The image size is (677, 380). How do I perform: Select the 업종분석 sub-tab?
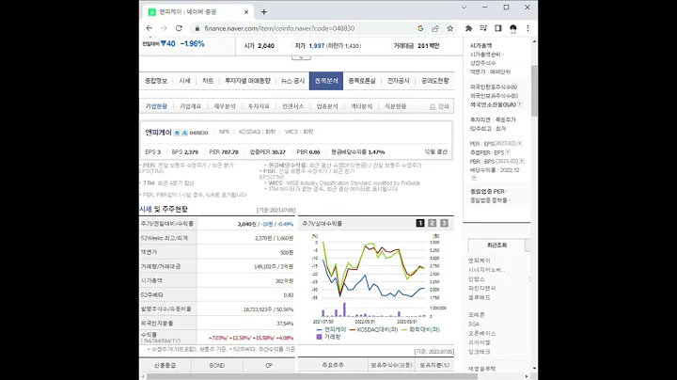[x=327, y=106]
